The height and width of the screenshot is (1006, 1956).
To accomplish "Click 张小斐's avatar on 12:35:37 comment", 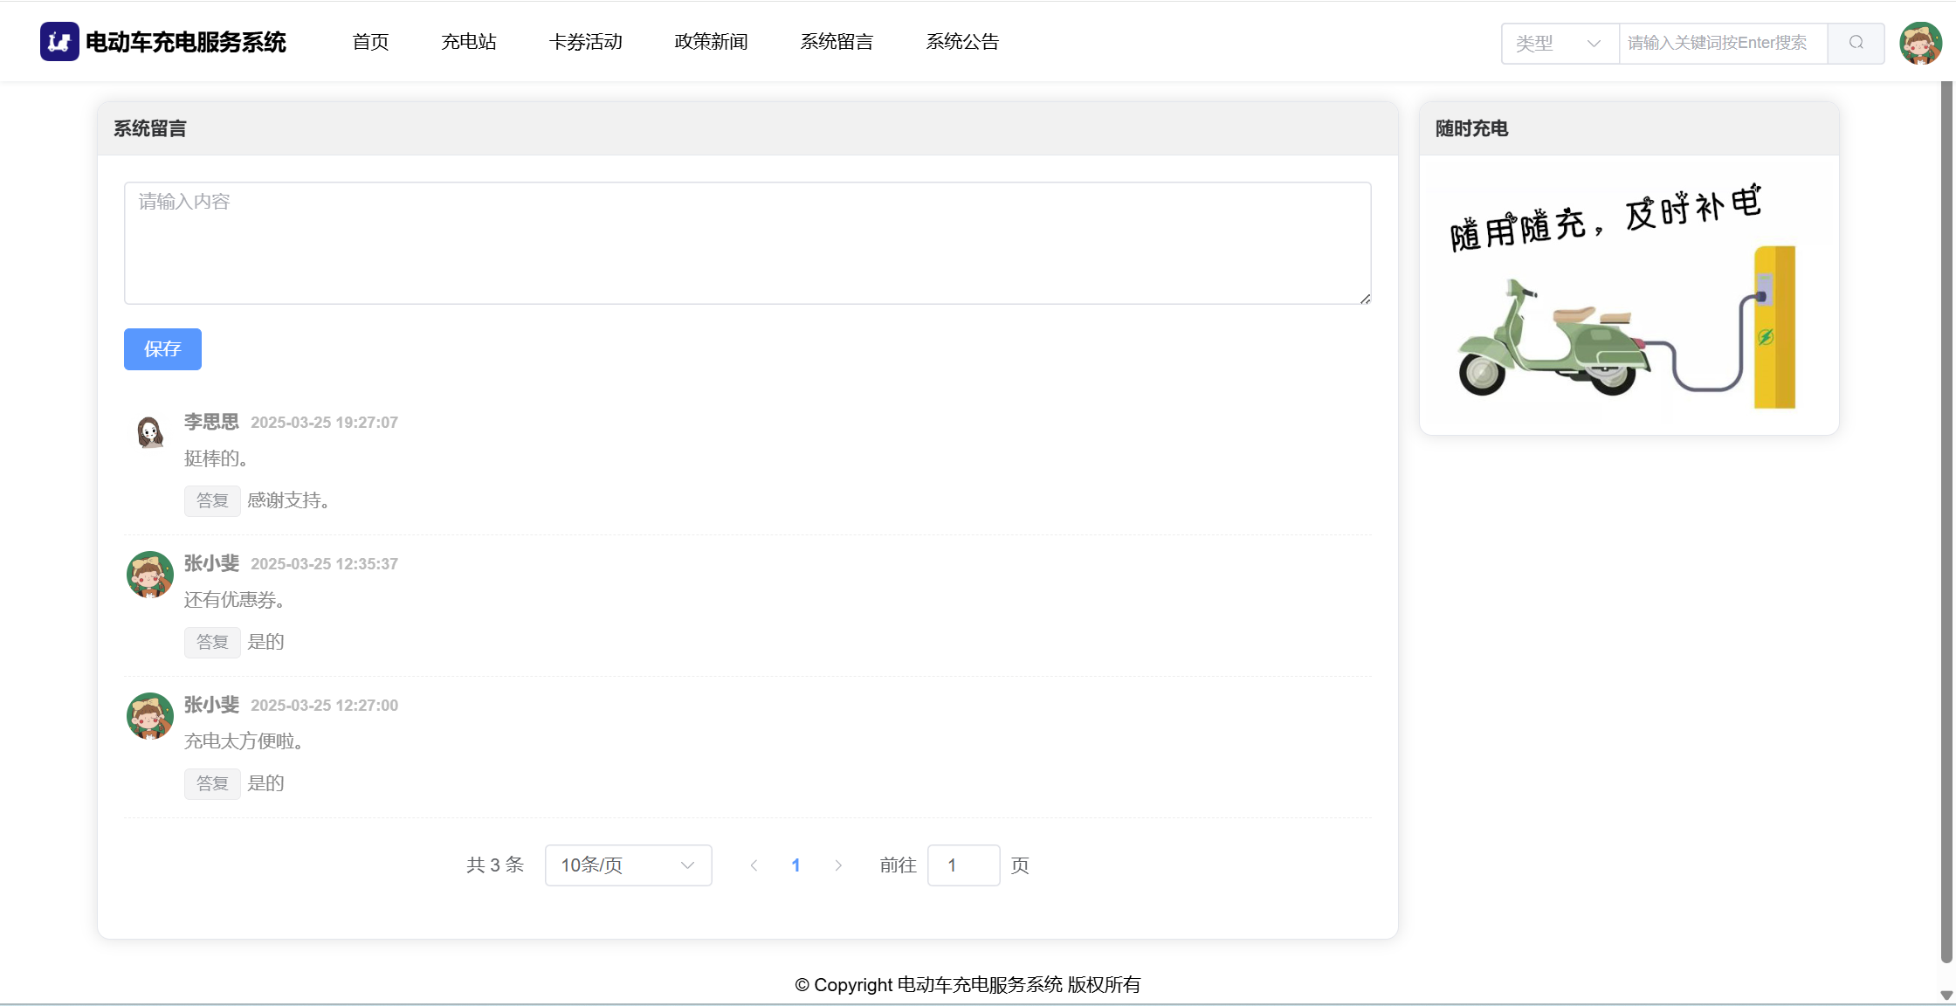I will pos(150,574).
